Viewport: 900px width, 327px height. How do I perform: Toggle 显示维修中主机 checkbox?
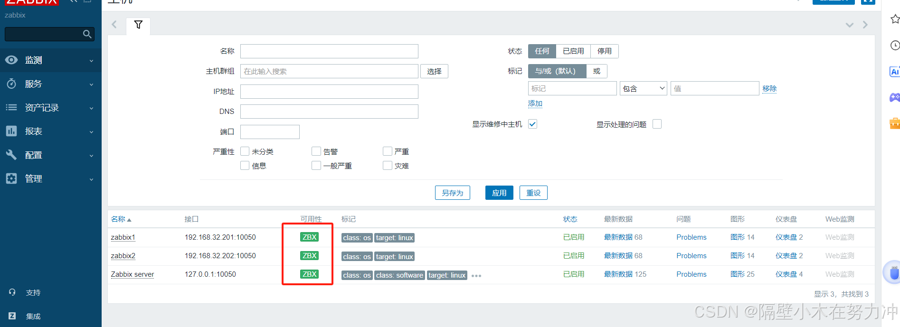pos(532,124)
